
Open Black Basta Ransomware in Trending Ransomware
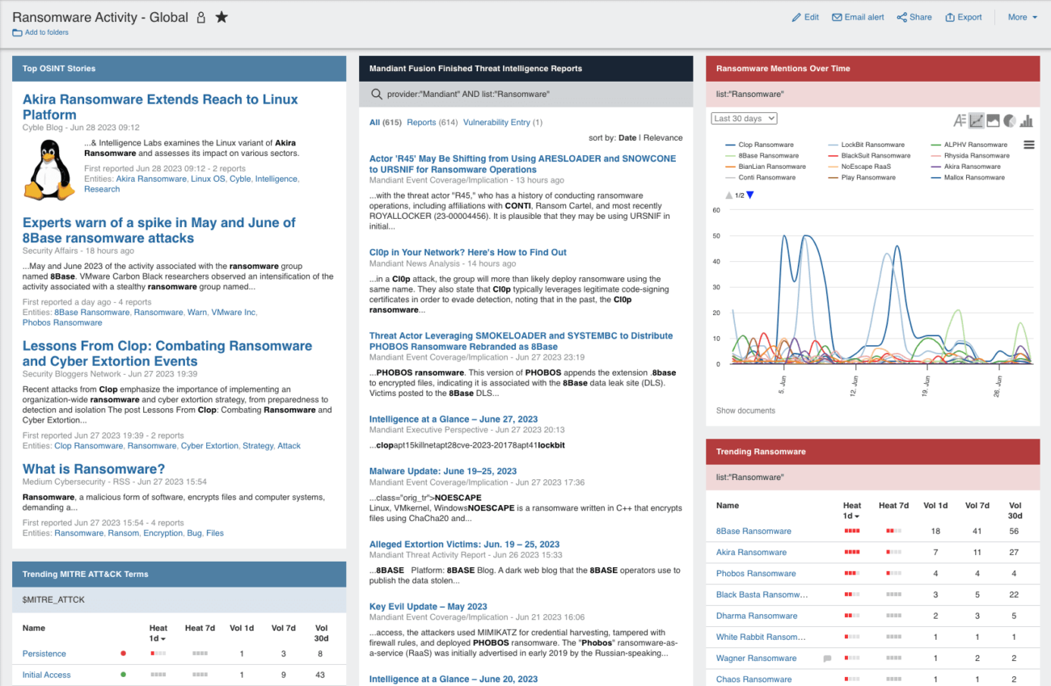coord(762,595)
